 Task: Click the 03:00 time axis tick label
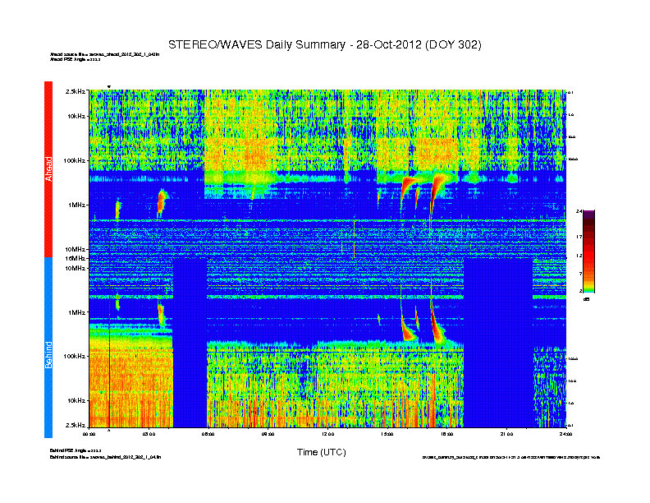tap(149, 433)
